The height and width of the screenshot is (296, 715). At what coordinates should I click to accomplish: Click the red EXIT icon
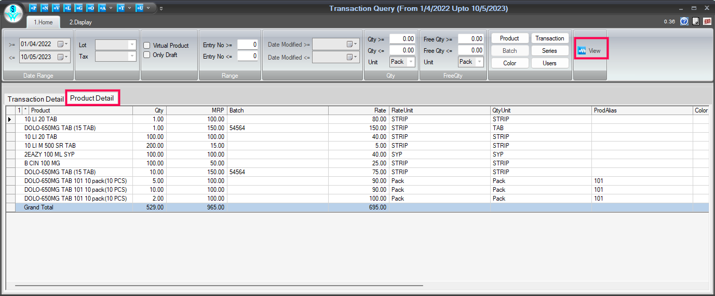707,22
